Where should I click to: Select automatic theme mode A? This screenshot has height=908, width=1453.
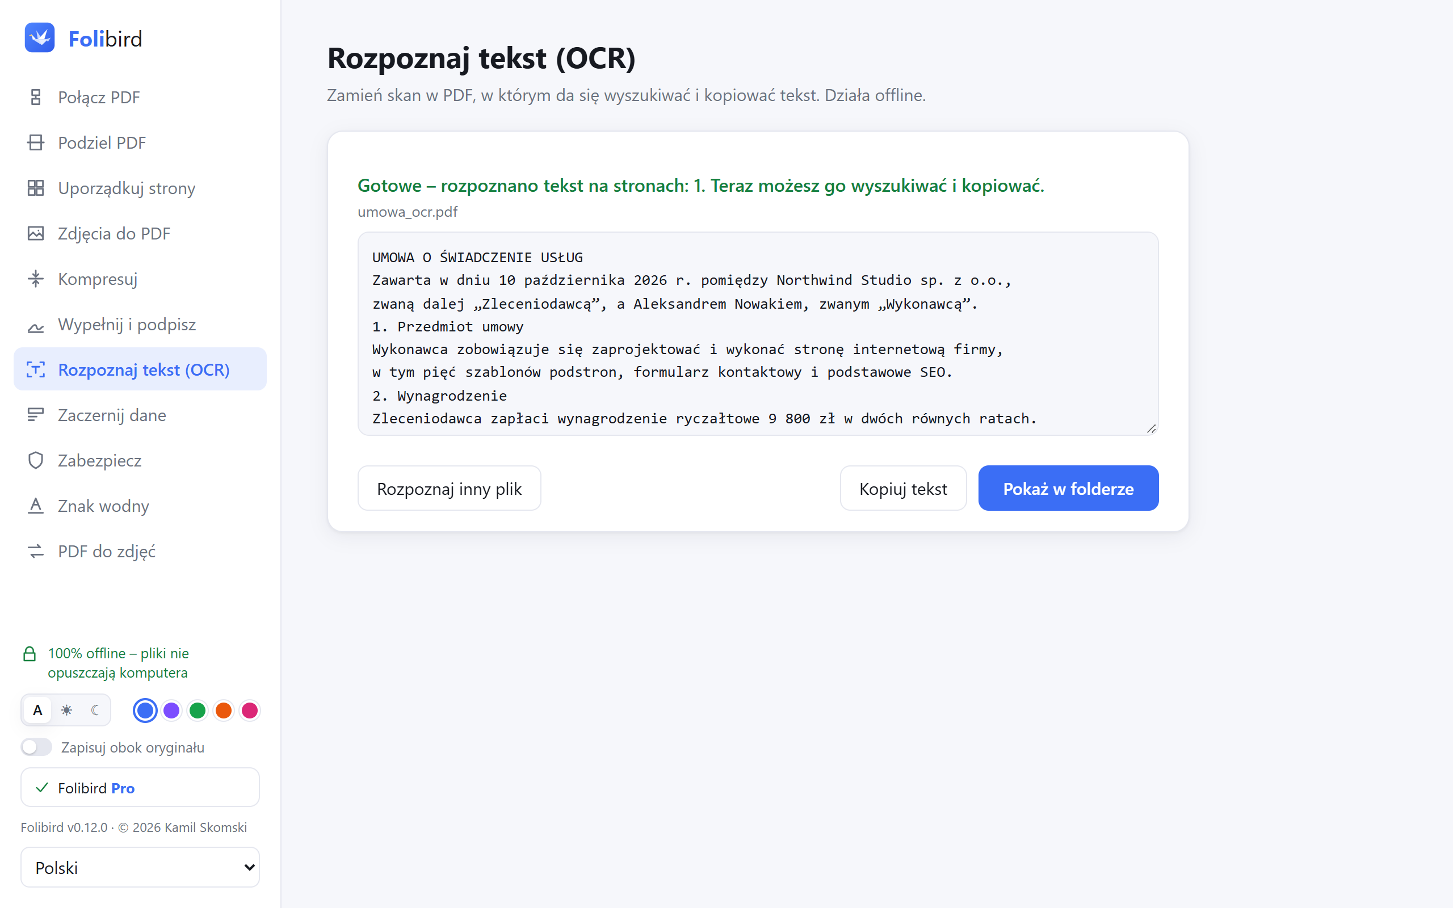pos(38,711)
